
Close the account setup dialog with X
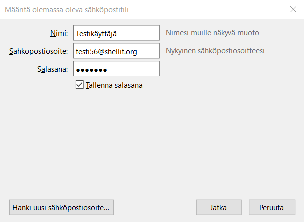coord(293,9)
